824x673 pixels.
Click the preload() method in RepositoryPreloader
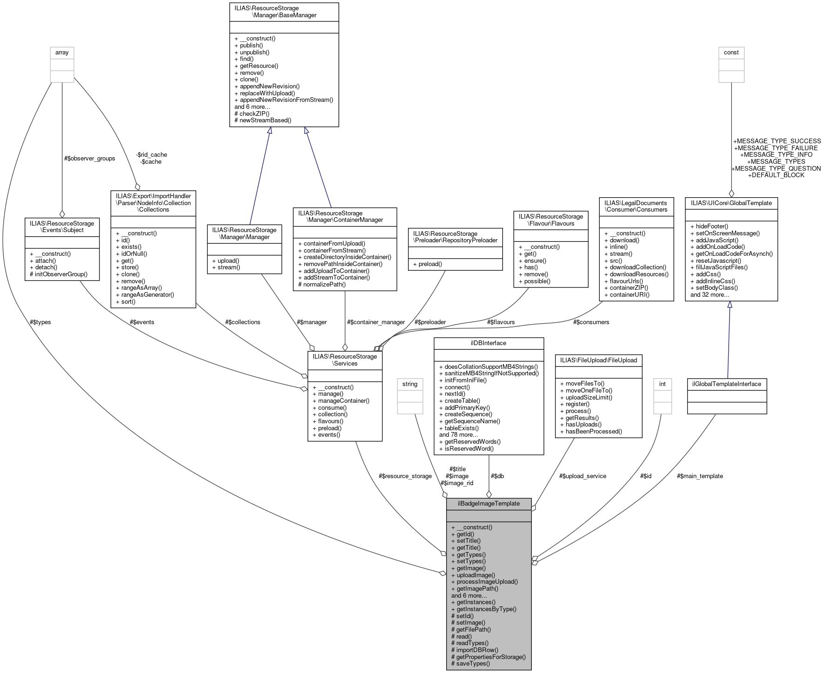tap(428, 264)
